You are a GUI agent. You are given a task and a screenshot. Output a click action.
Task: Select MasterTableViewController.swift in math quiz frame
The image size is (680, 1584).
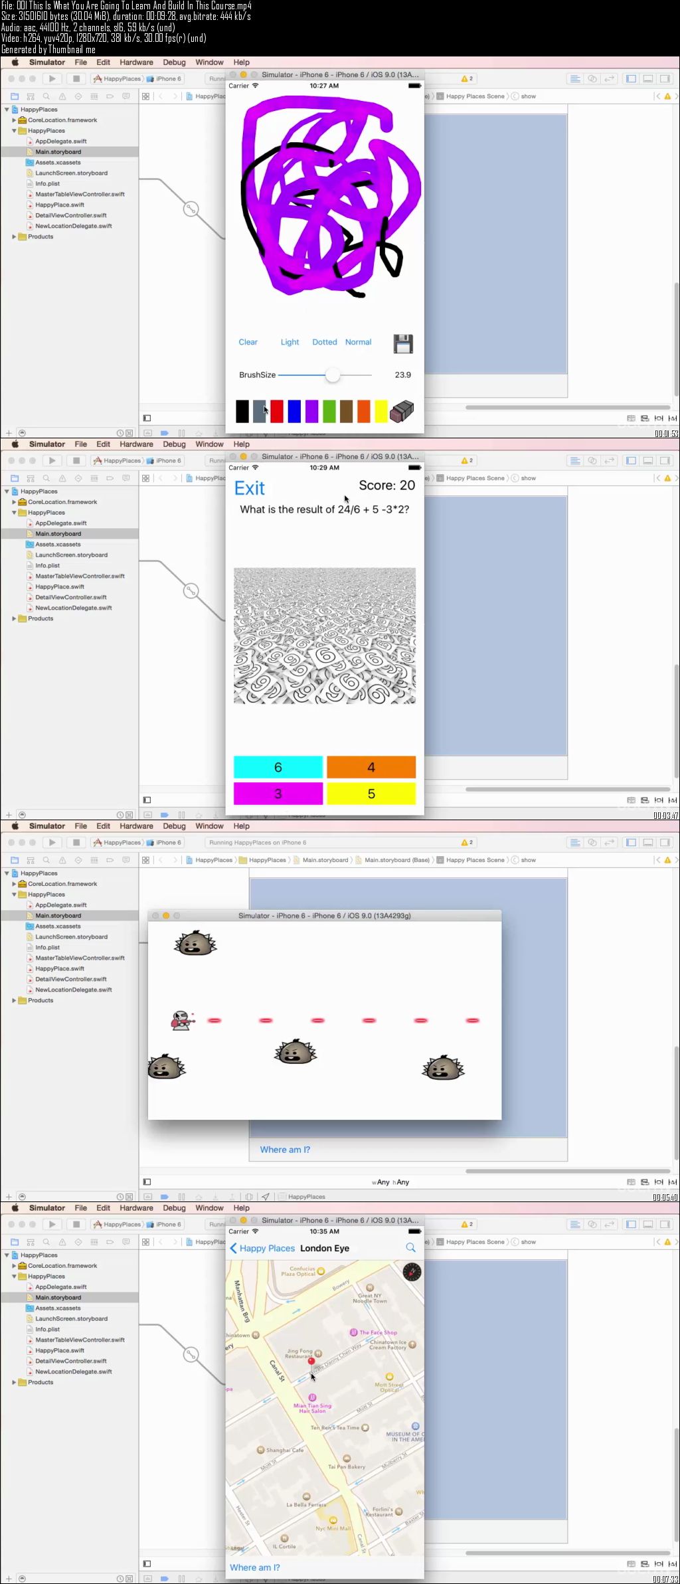[80, 576]
